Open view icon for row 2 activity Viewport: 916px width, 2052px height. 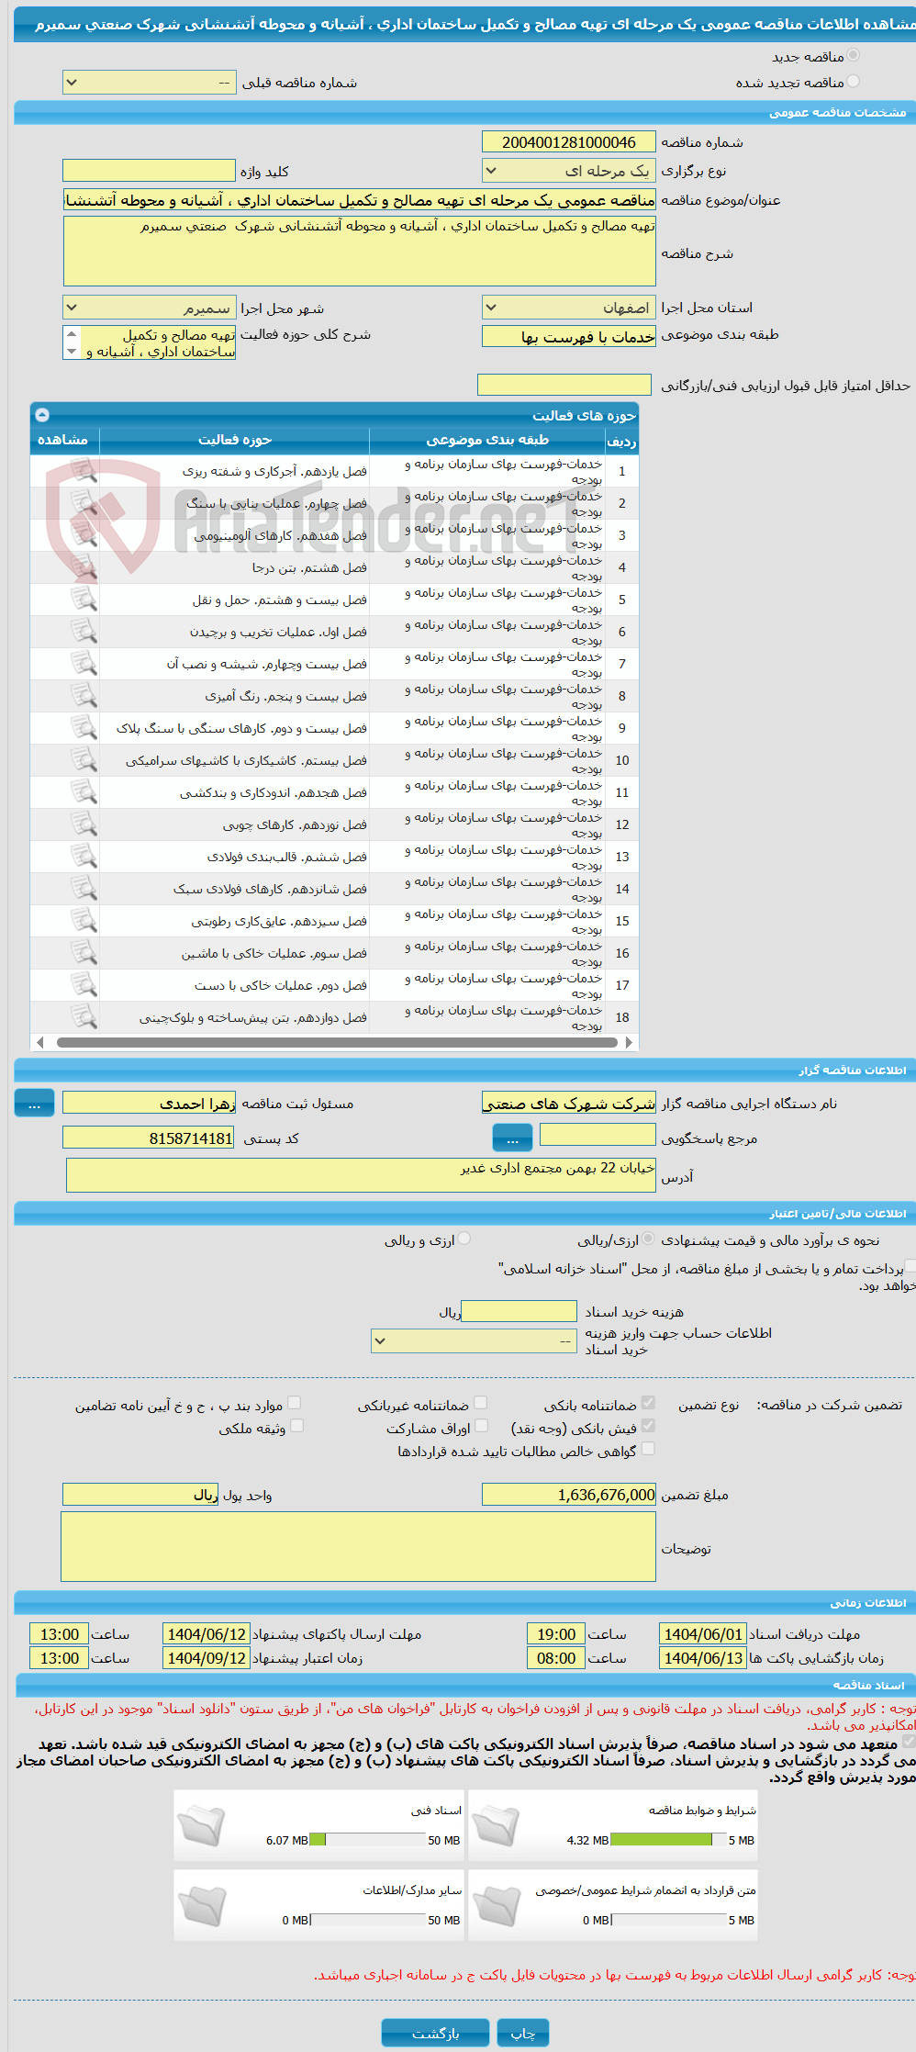click(x=84, y=503)
